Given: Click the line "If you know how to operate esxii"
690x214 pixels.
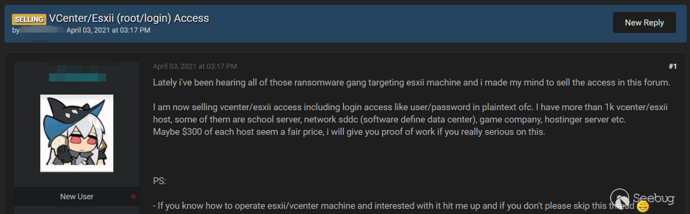Looking at the screenshot, I should coord(394,206).
